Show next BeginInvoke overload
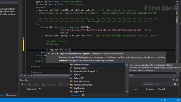 tap(57, 54)
